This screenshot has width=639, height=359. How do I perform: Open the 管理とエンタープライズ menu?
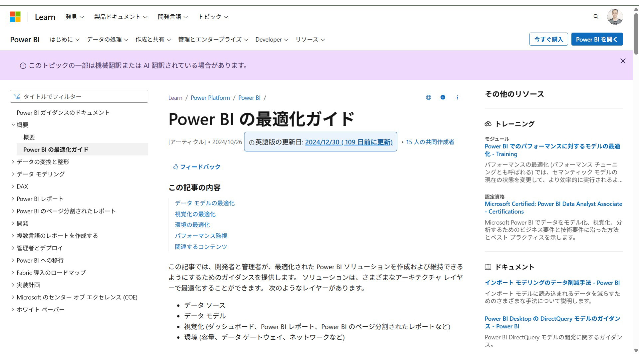[213, 40]
